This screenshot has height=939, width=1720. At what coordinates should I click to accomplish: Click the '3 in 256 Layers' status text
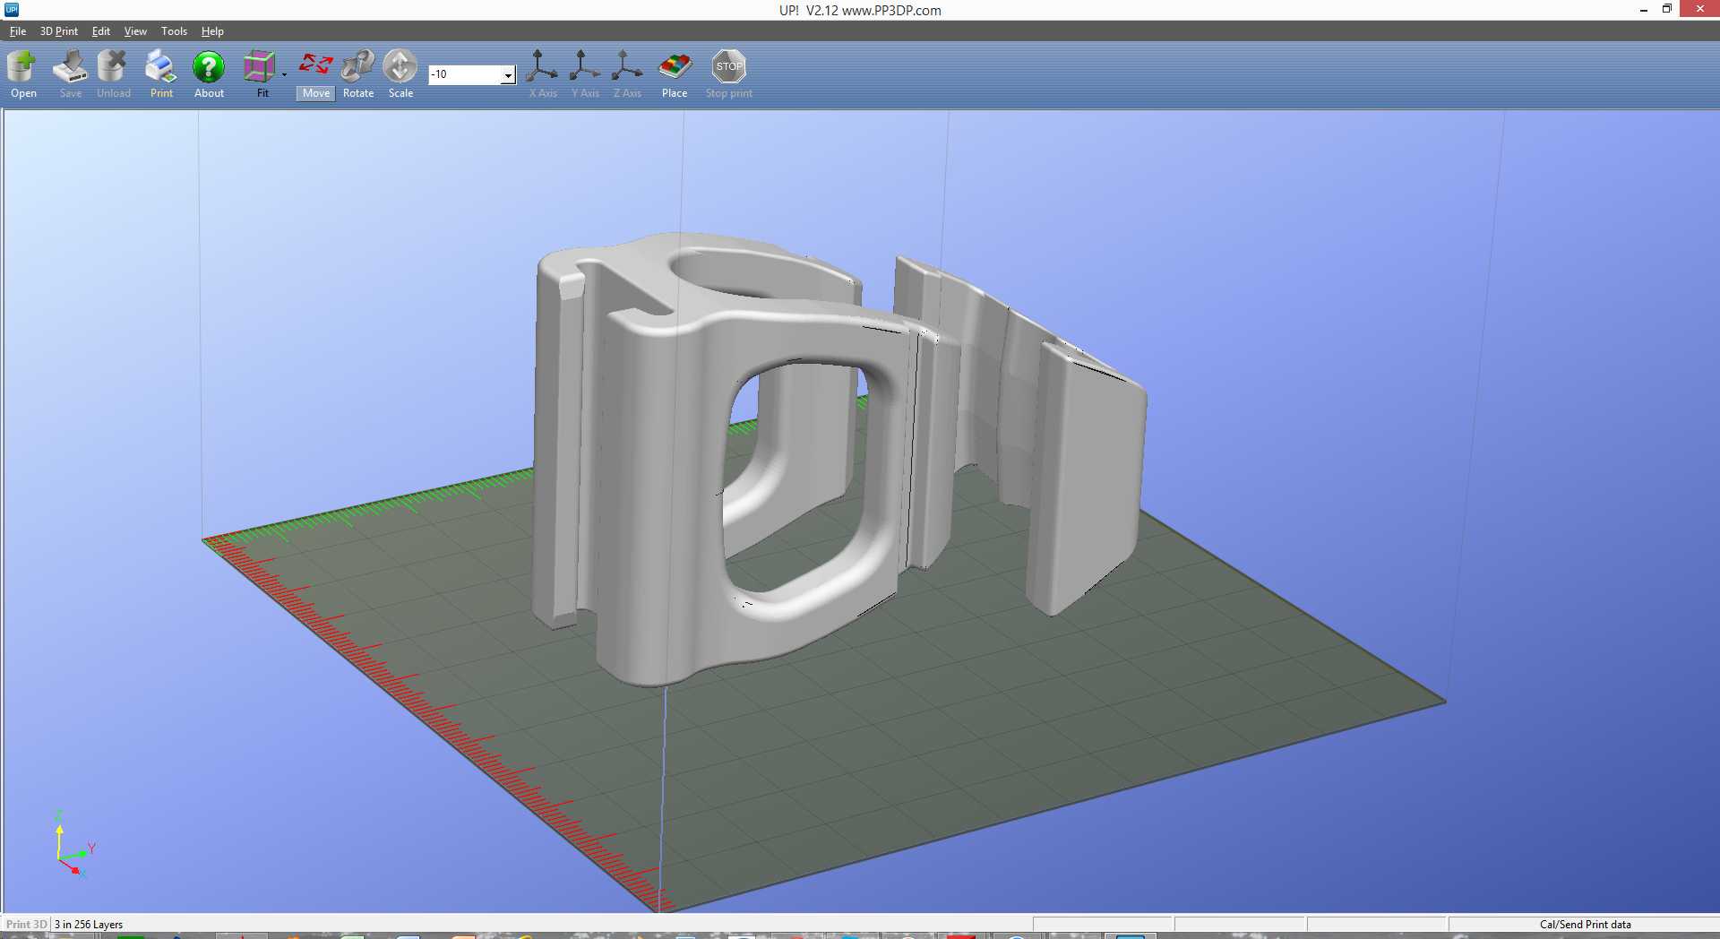pyautogui.click(x=89, y=925)
